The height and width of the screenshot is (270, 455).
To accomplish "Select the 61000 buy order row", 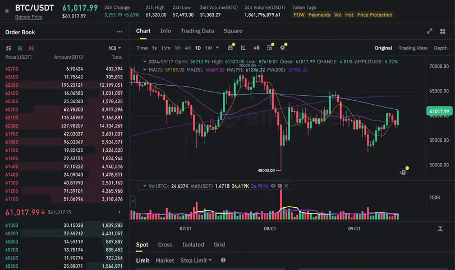I will 64,225.
